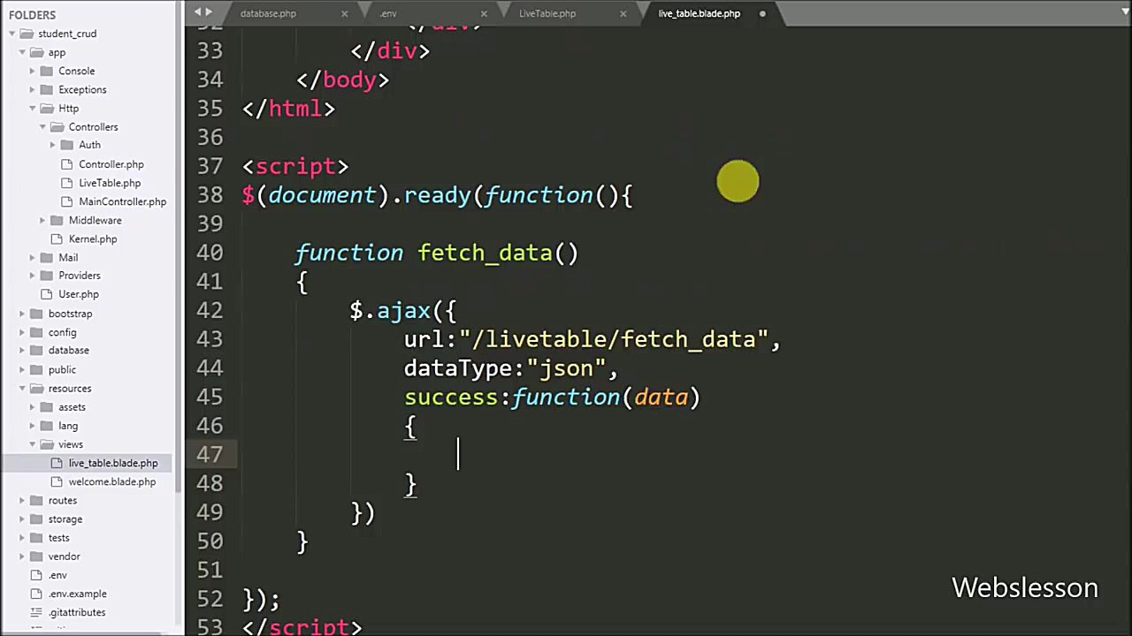Close the .env tab
This screenshot has height=636, width=1132.
point(484,13)
